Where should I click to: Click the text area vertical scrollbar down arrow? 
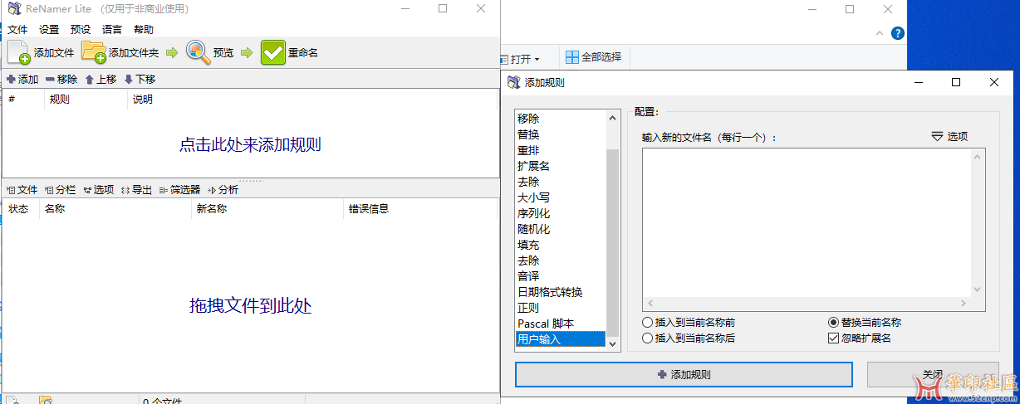tap(978, 290)
